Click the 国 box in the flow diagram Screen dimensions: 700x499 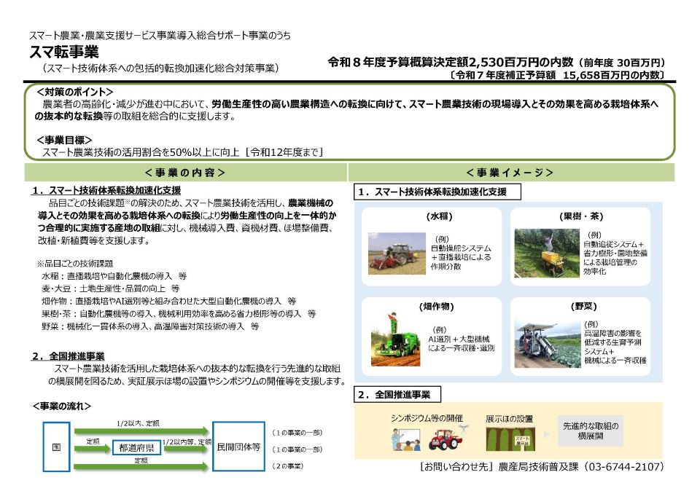[x=55, y=447]
